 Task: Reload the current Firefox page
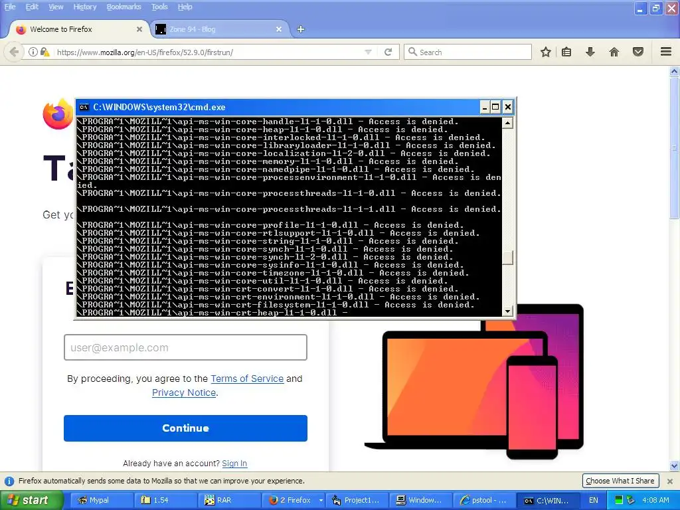click(388, 52)
